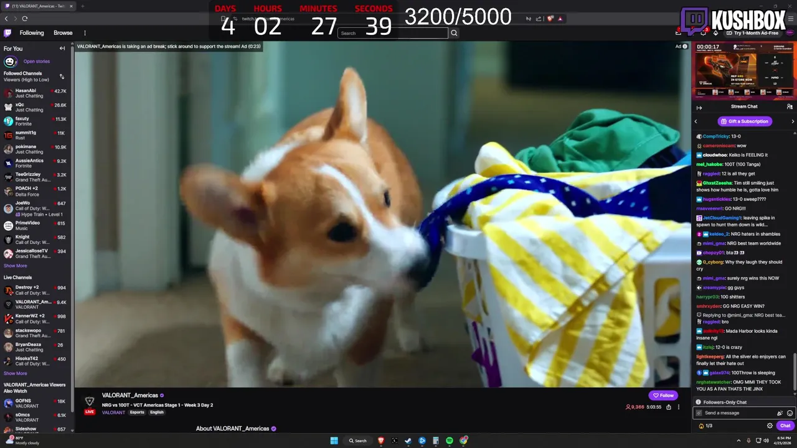797x448 pixels.
Task: Open the Get Bits diamond icon
Action: pos(715,33)
